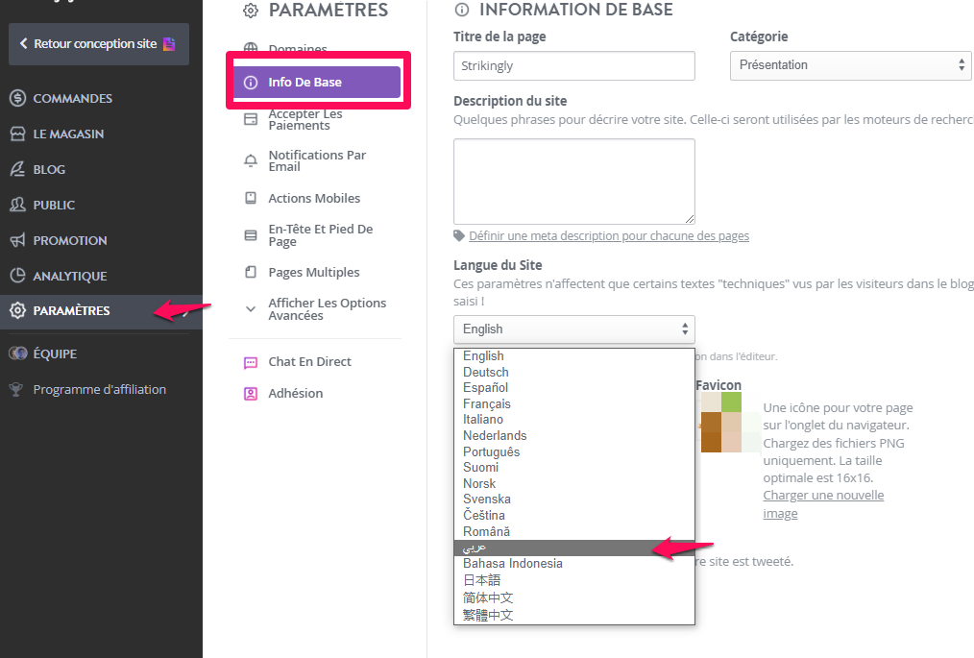The height and width of the screenshot is (658, 974).
Task: Open the Blog quill icon
Action: coord(18,169)
